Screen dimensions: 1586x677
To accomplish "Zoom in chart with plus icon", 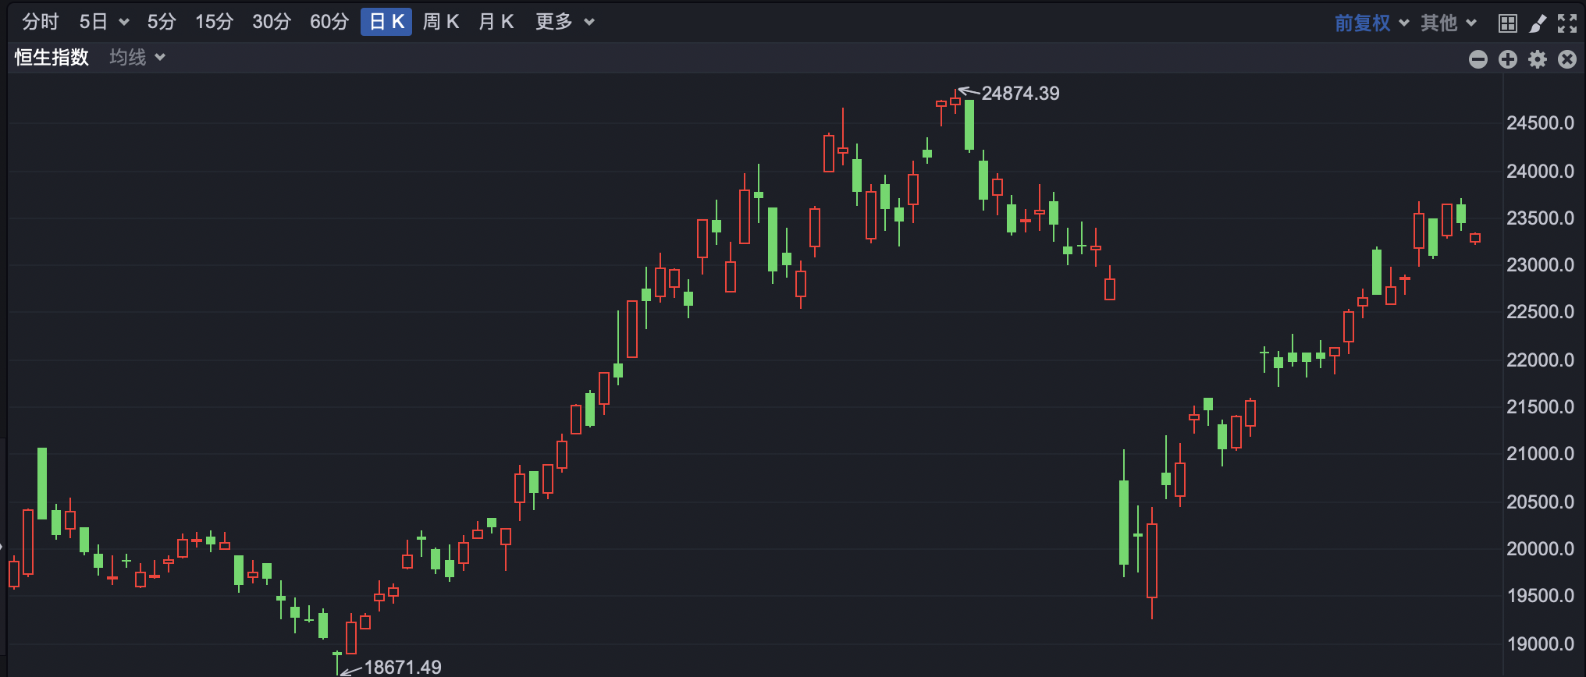I will pyautogui.click(x=1507, y=59).
